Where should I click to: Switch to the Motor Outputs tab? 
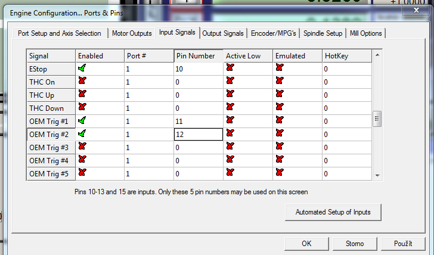132,33
